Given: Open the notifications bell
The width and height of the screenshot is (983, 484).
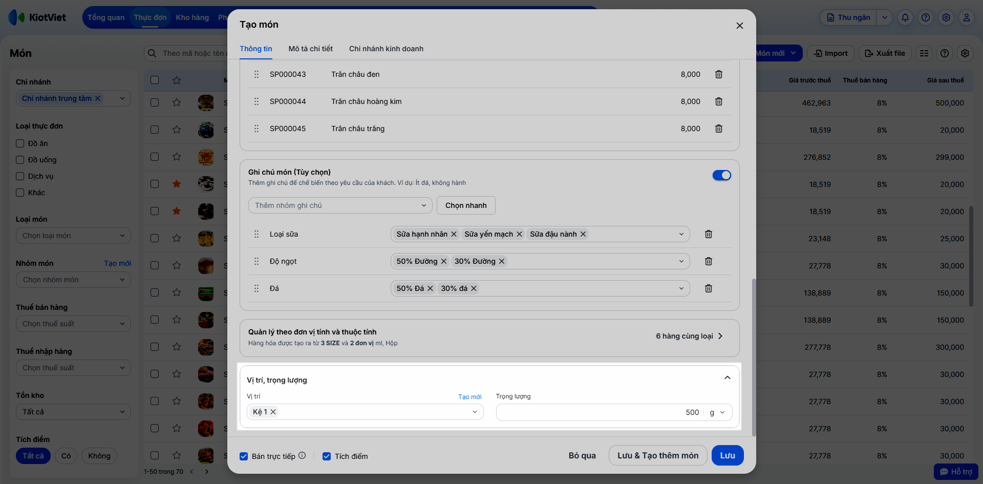Looking at the screenshot, I should pos(905,17).
